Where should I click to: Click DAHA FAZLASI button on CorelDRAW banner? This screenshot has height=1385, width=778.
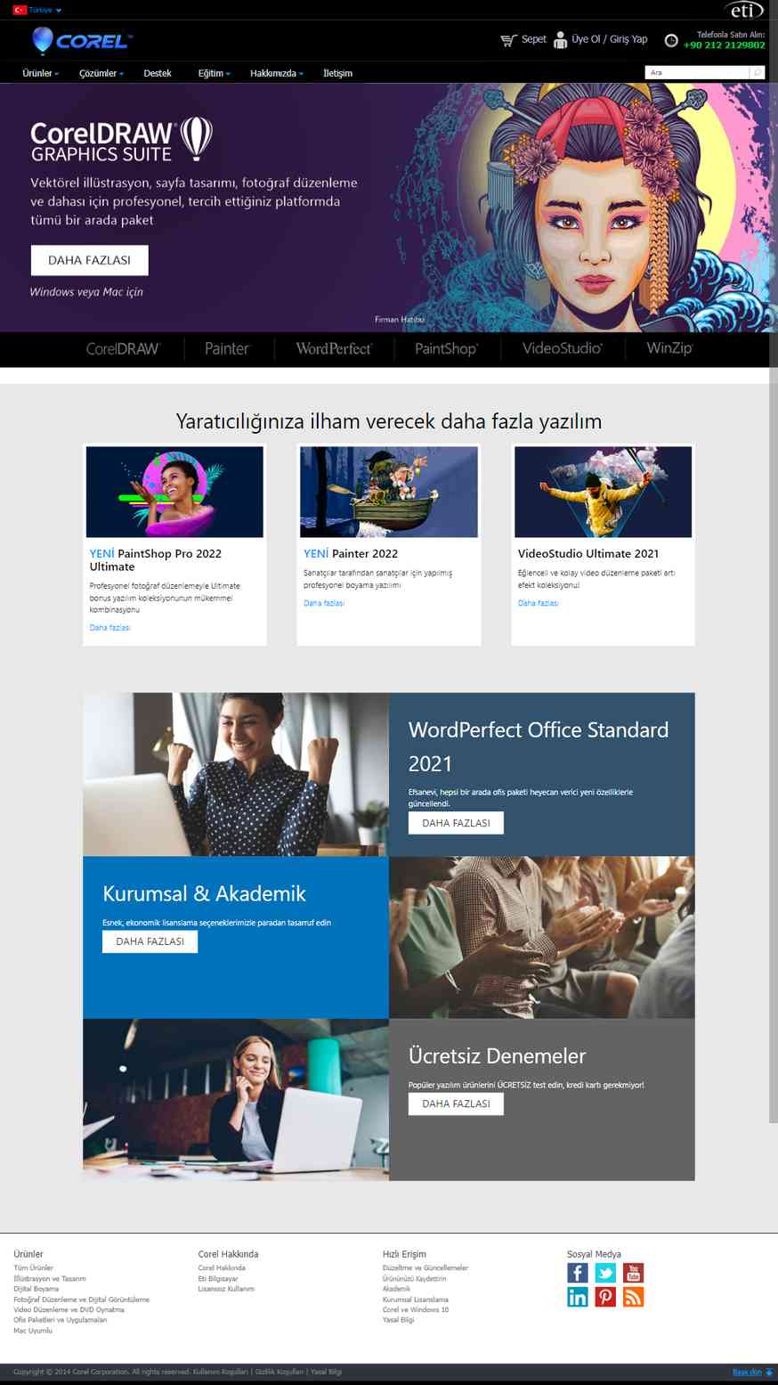89,260
